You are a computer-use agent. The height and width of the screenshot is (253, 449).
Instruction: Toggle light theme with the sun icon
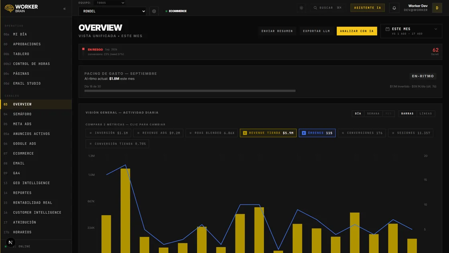click(x=301, y=8)
